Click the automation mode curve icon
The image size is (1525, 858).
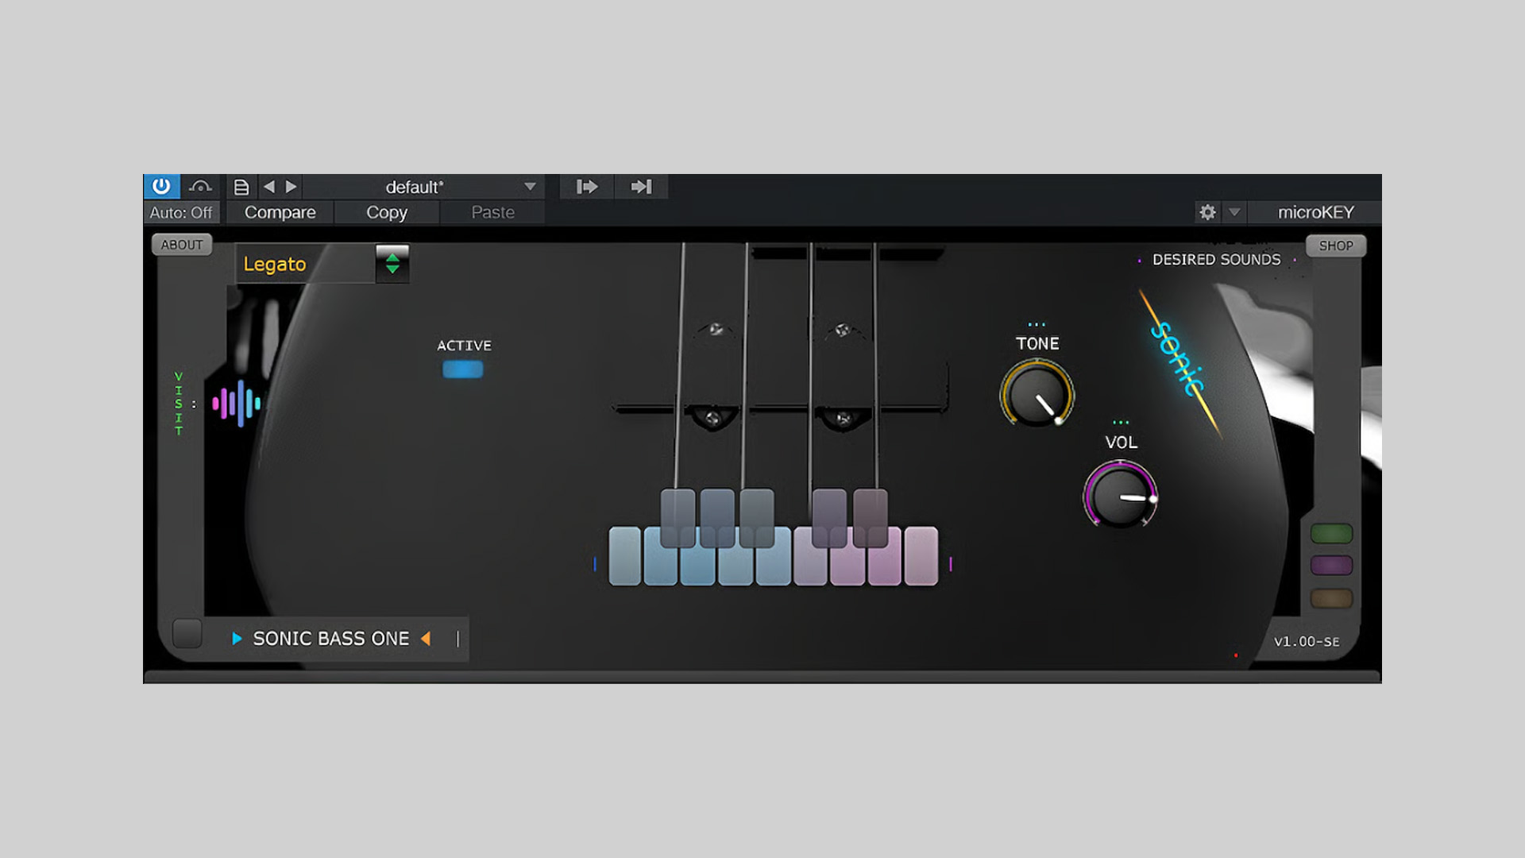click(200, 187)
